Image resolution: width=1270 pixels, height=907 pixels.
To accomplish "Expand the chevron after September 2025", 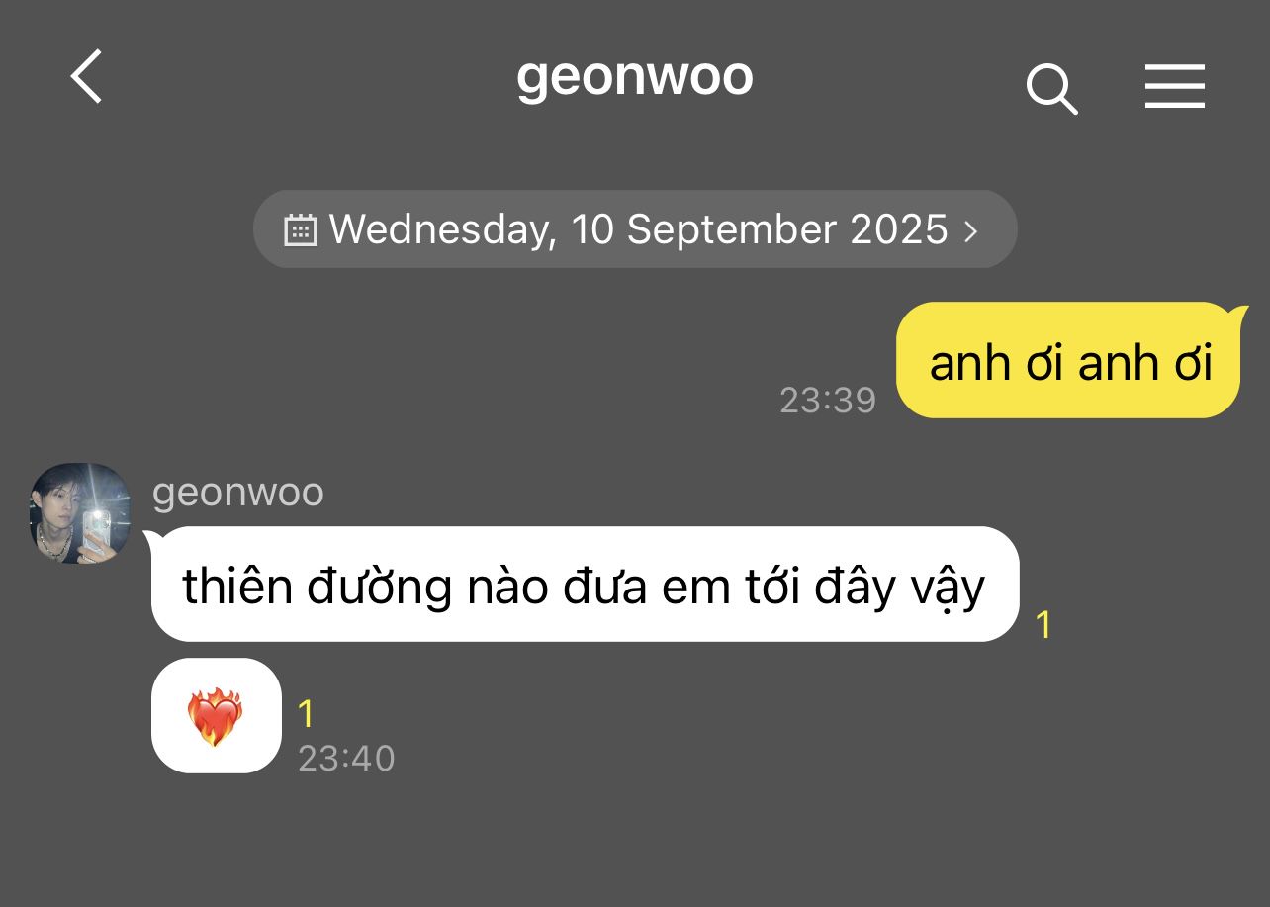I will (x=971, y=230).
